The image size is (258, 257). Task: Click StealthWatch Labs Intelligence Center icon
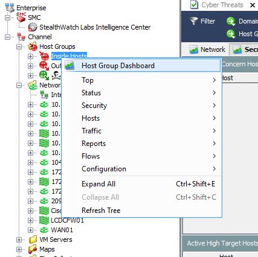[x=33, y=27]
